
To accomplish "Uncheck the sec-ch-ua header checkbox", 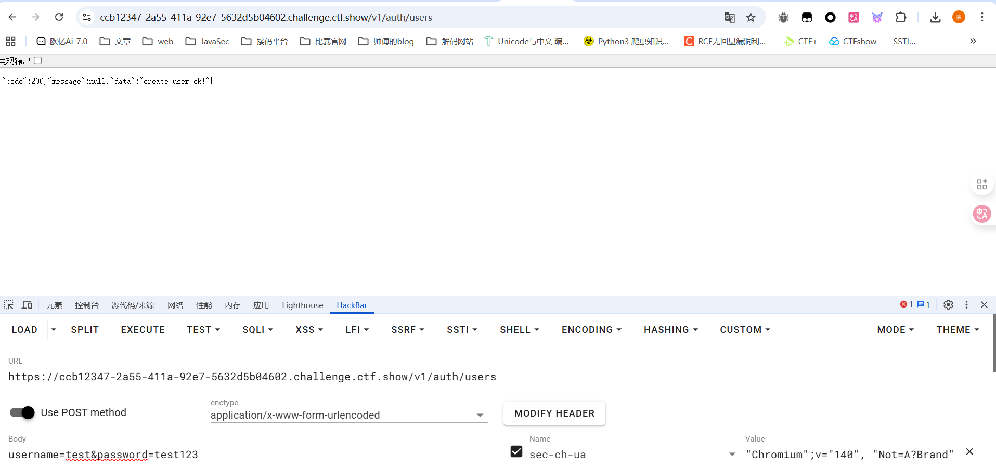I will tap(516, 451).
